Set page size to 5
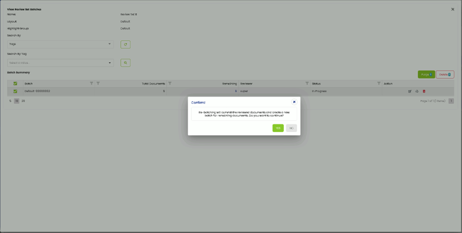 [10, 101]
